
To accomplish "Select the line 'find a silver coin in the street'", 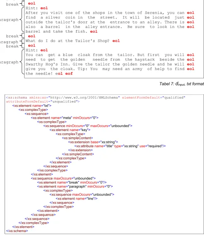I will point(110,18).
